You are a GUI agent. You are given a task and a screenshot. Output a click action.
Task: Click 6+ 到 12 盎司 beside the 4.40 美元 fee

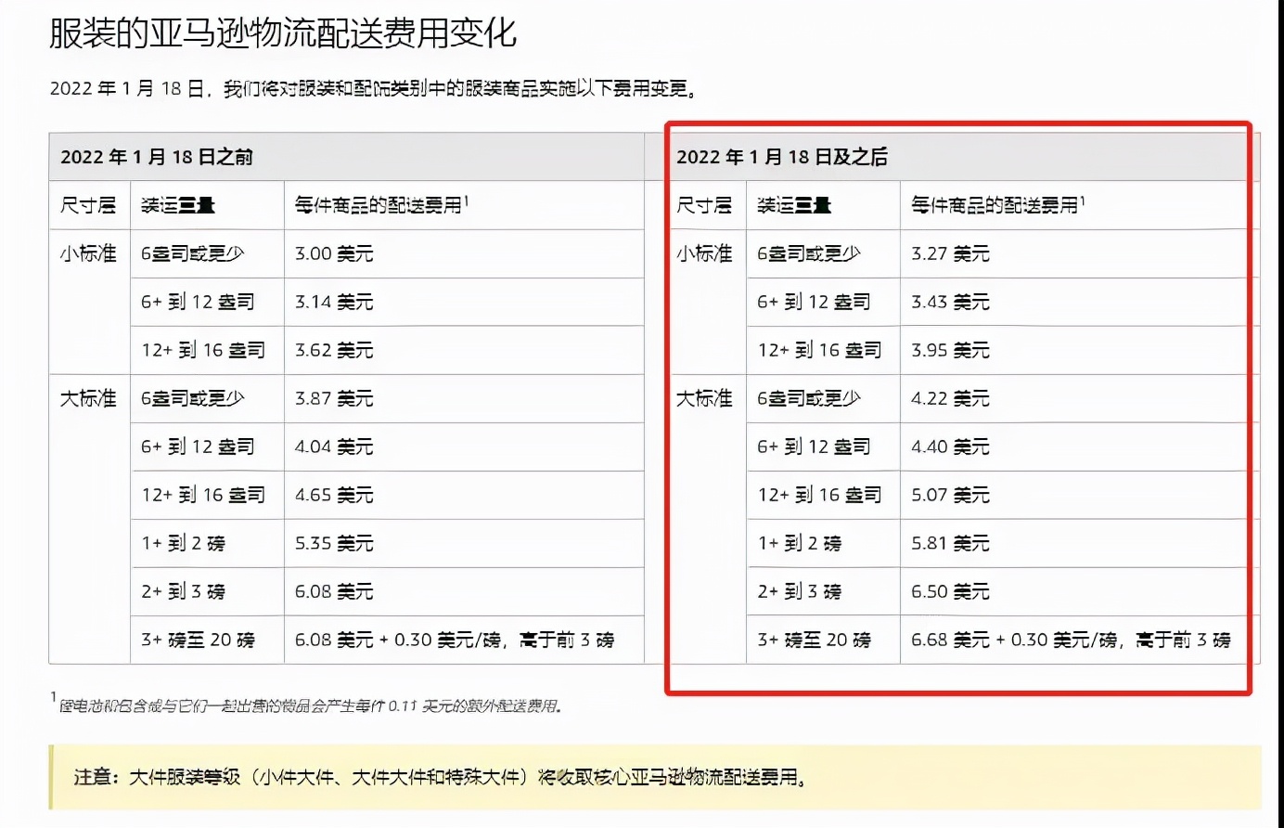(x=814, y=446)
